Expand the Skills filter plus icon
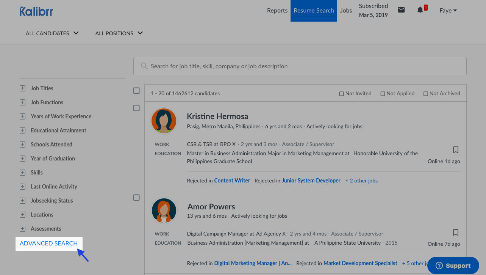This screenshot has height=275, width=486. (22, 173)
